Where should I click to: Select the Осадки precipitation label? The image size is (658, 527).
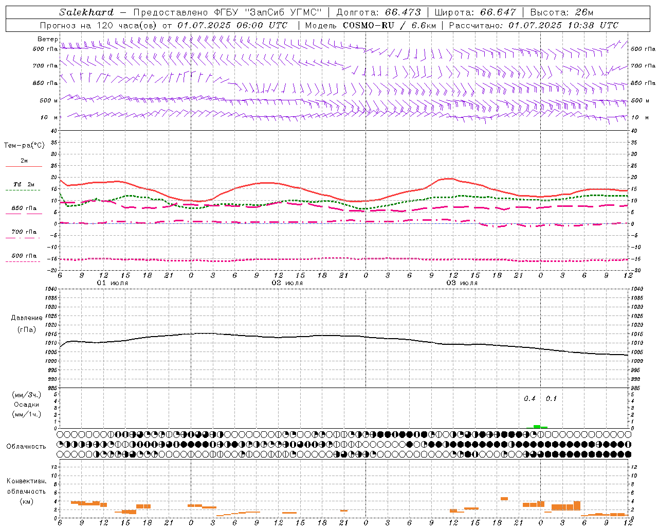(27, 405)
